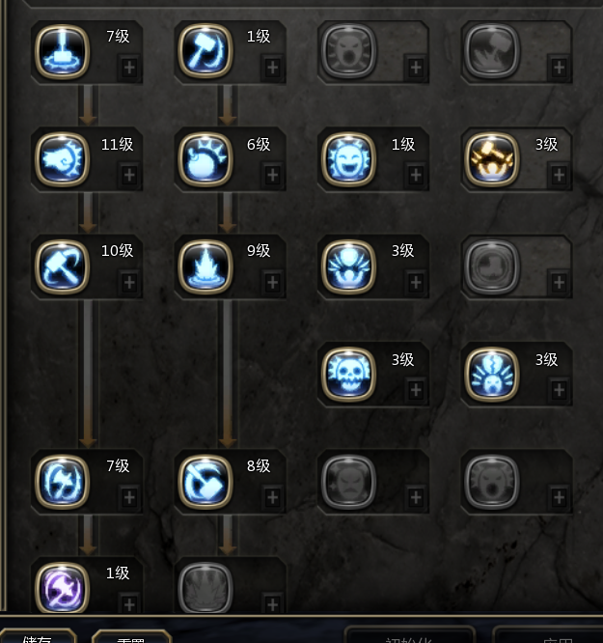Click the 储存 save button
The width and height of the screenshot is (603, 643).
pyautogui.click(x=38, y=636)
